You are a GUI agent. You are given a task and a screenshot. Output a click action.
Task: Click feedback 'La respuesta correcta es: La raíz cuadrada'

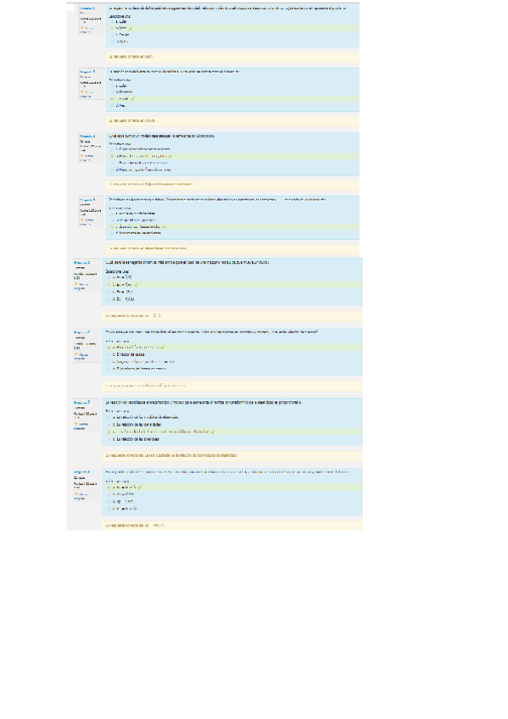click(x=171, y=455)
